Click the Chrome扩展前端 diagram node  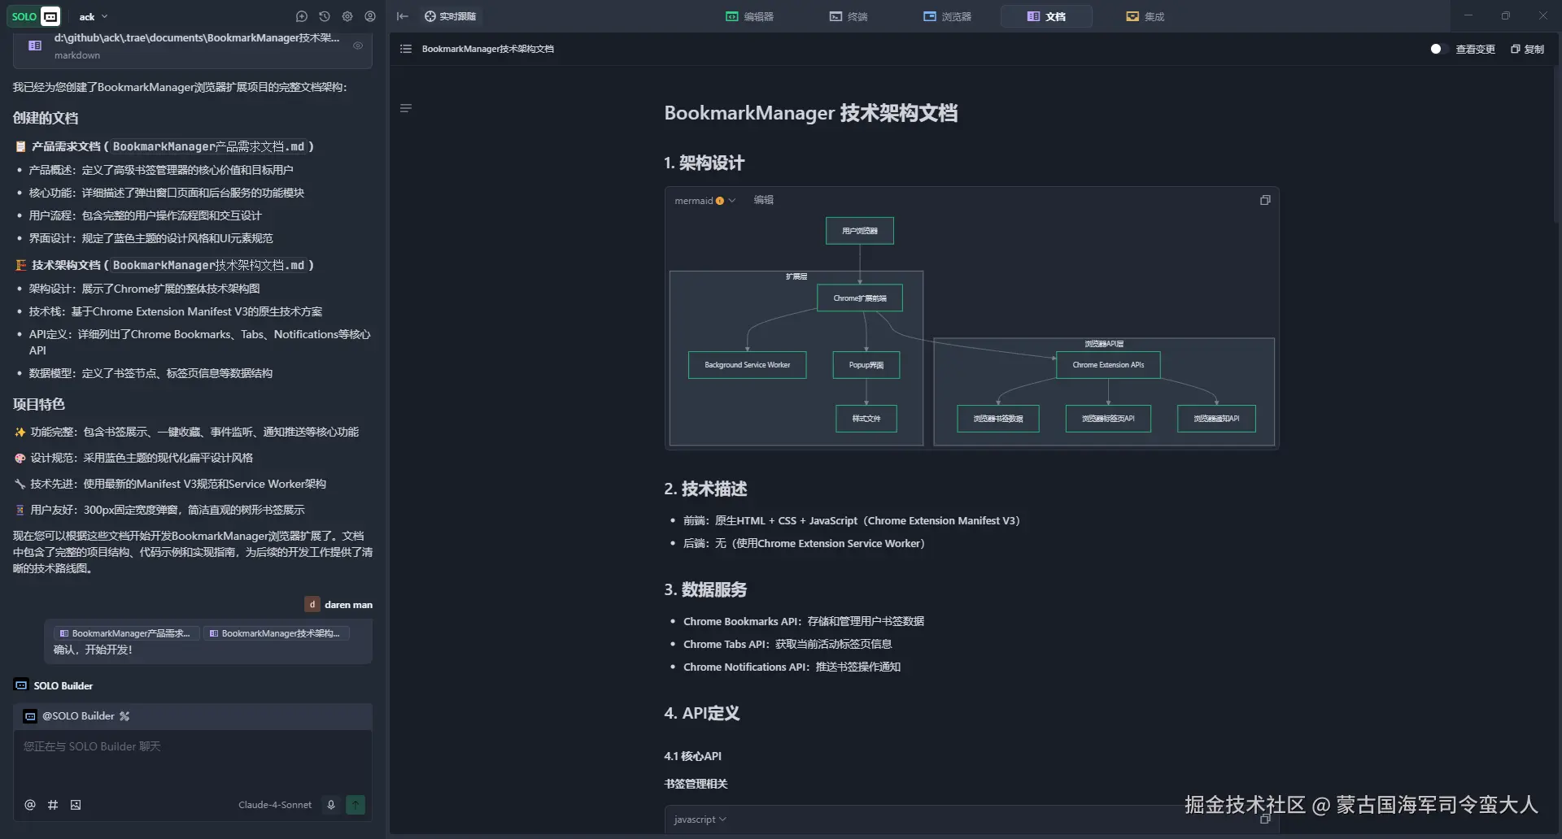coord(860,298)
